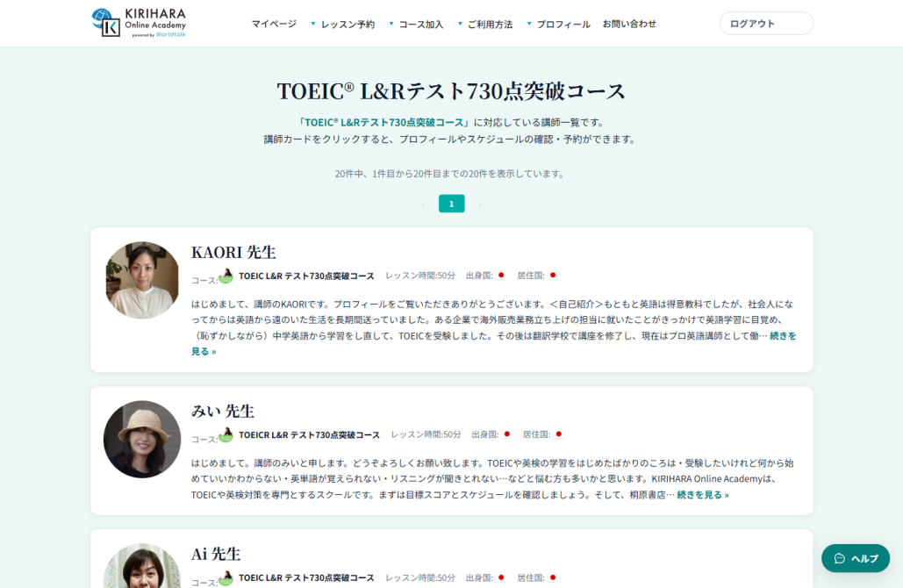Click Ai 先生's 出身国 Japan flag

[501, 577]
